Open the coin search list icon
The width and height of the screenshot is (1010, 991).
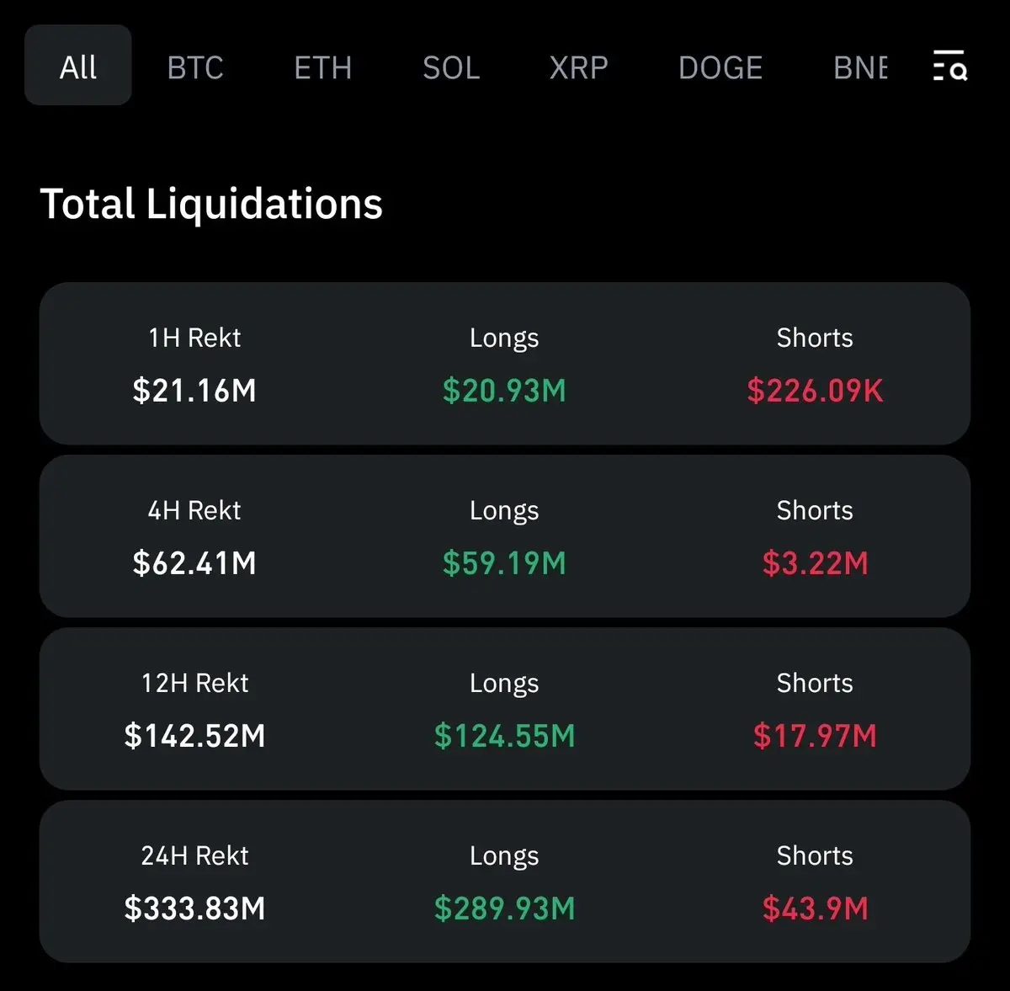pos(950,66)
